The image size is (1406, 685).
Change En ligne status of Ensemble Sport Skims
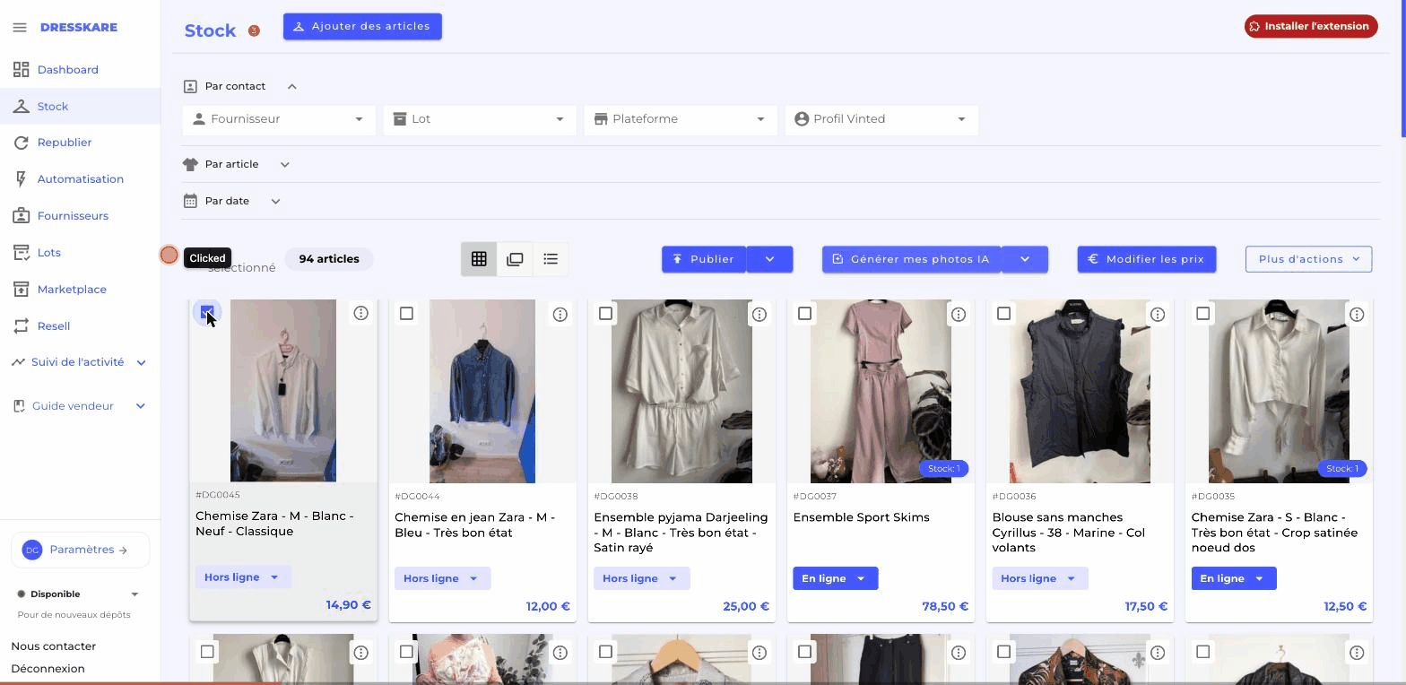coord(835,578)
